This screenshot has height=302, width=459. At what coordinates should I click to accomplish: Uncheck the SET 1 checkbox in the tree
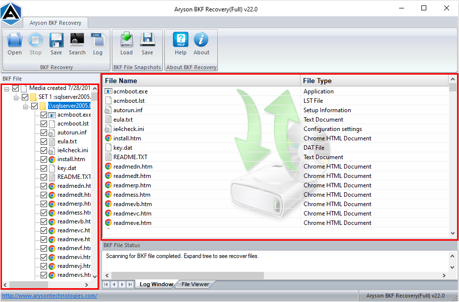click(x=25, y=97)
